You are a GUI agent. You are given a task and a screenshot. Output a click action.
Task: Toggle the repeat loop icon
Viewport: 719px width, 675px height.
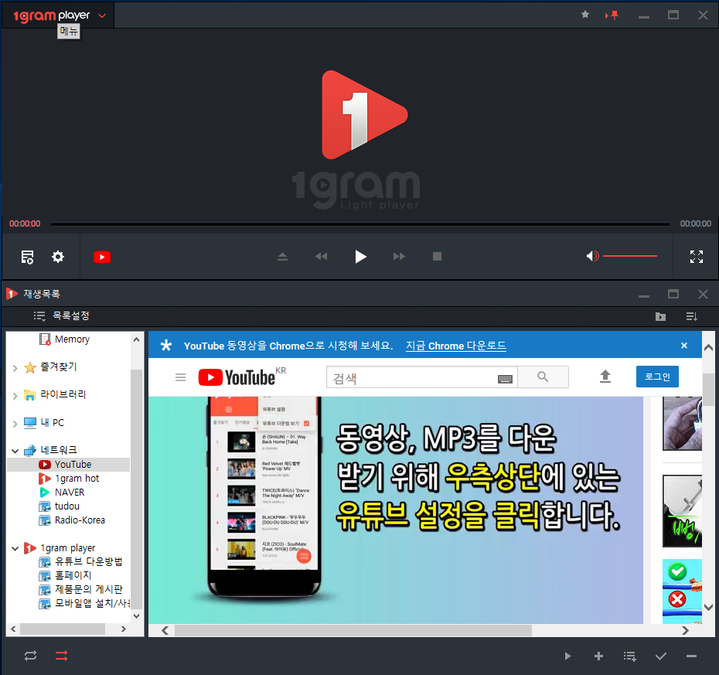coord(30,656)
